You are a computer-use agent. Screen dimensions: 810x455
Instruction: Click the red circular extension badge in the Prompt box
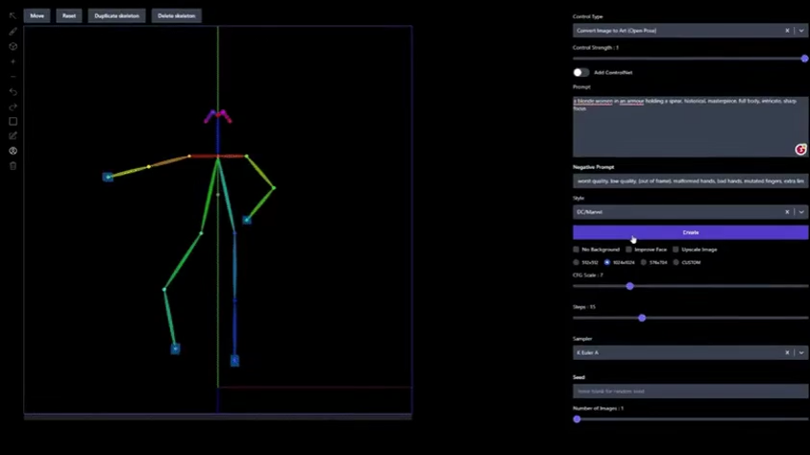pyautogui.click(x=800, y=150)
